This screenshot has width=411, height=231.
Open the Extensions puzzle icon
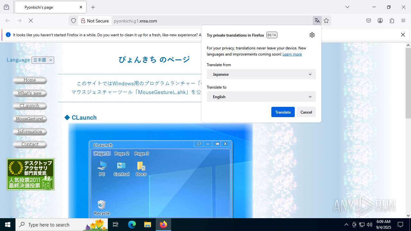pos(392,21)
